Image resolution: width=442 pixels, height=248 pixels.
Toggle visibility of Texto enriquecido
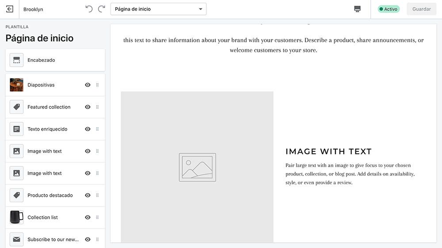88,129
